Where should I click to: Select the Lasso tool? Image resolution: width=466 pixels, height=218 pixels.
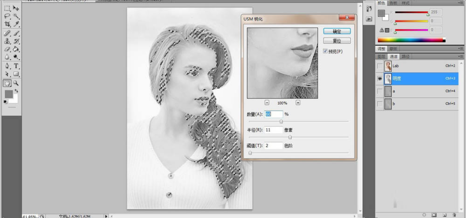pyautogui.click(x=7, y=16)
